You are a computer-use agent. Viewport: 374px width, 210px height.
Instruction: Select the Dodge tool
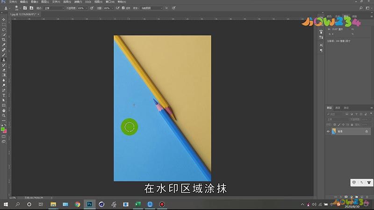[x=4, y=85]
